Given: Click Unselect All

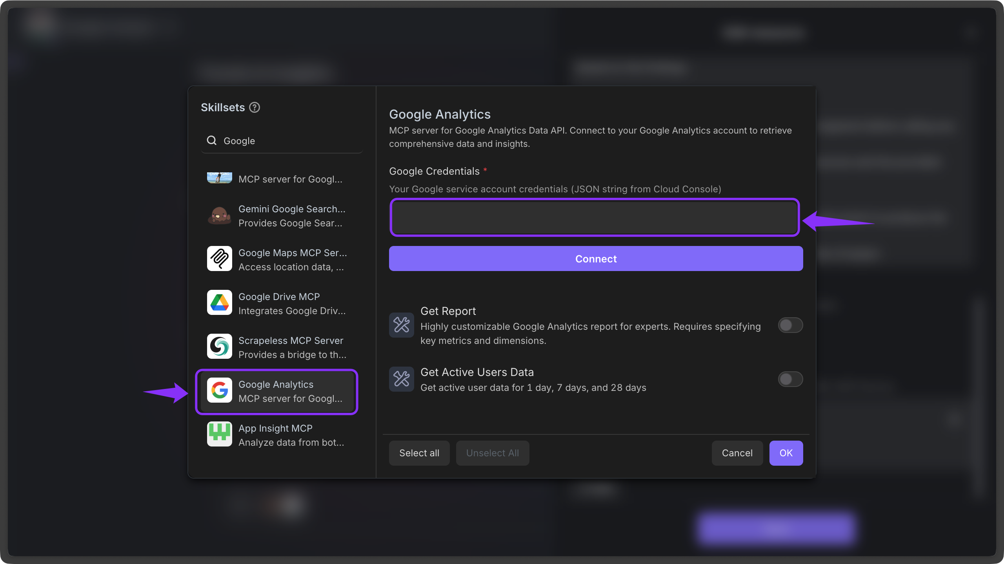Looking at the screenshot, I should 492,453.
